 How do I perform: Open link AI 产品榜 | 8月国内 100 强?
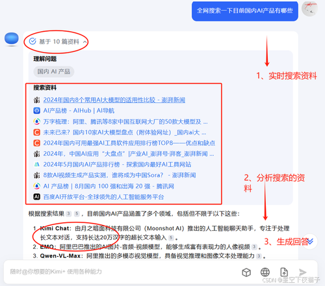(109, 186)
